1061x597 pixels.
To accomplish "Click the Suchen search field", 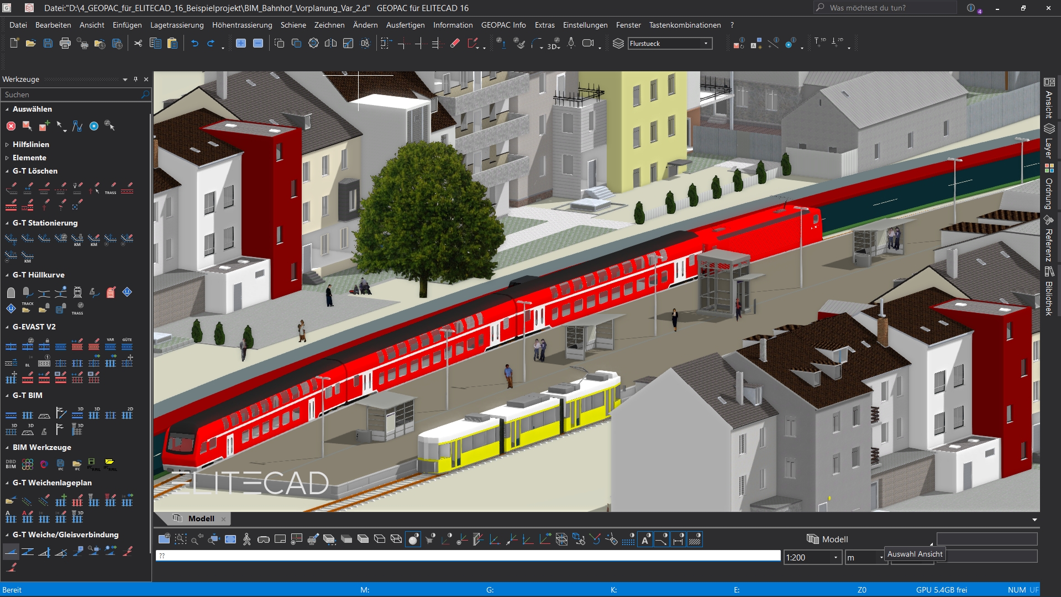I will (x=71, y=95).
